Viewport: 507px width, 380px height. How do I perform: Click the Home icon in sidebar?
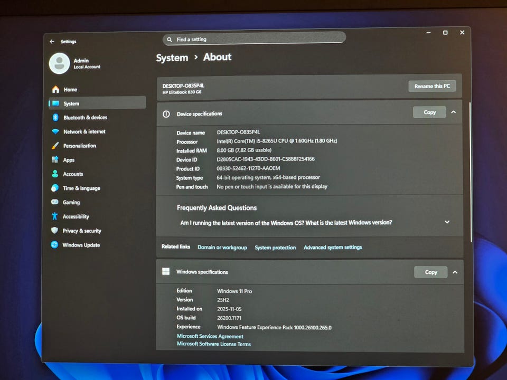pos(55,90)
